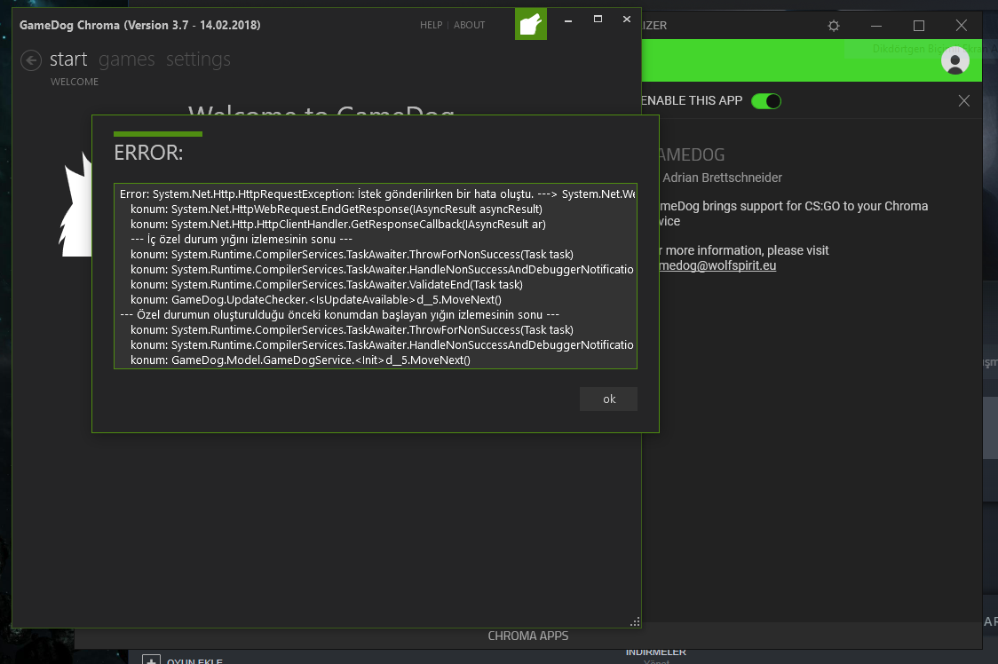Image resolution: width=998 pixels, height=664 pixels.
Task: Open the gear settings icon in Razer window
Action: [834, 26]
